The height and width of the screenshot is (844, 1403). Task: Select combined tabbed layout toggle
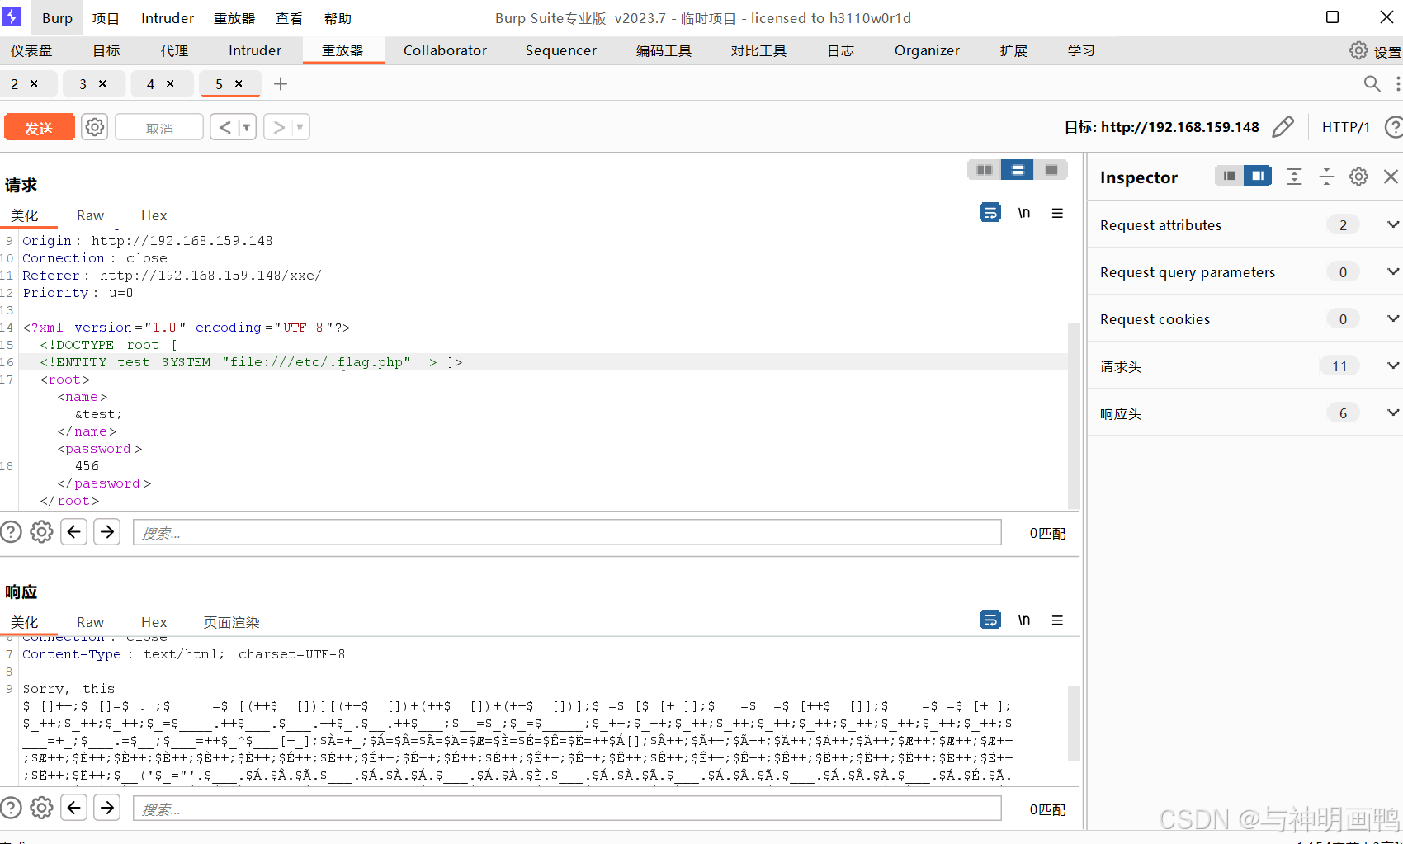(1051, 170)
